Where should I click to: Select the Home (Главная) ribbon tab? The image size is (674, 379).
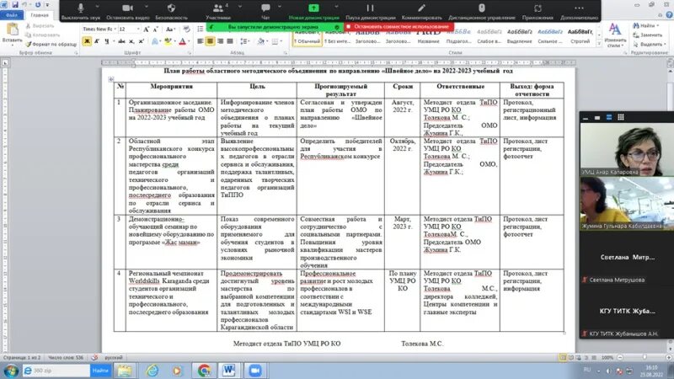(x=39, y=15)
